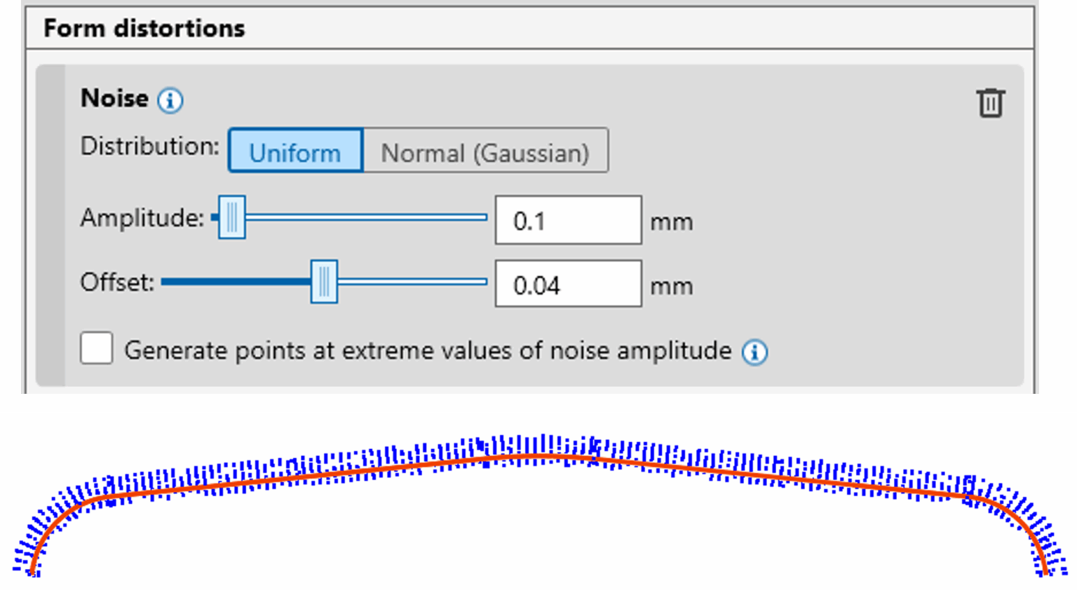
Task: Click the Distribution label text
Action: [x=149, y=146]
